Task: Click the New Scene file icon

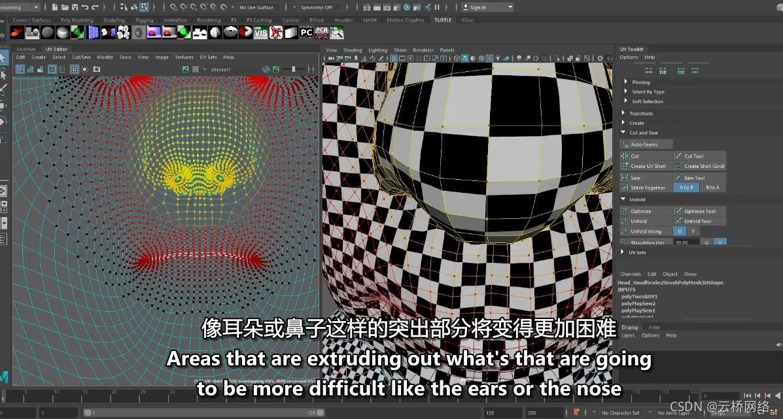Action: coord(54,7)
